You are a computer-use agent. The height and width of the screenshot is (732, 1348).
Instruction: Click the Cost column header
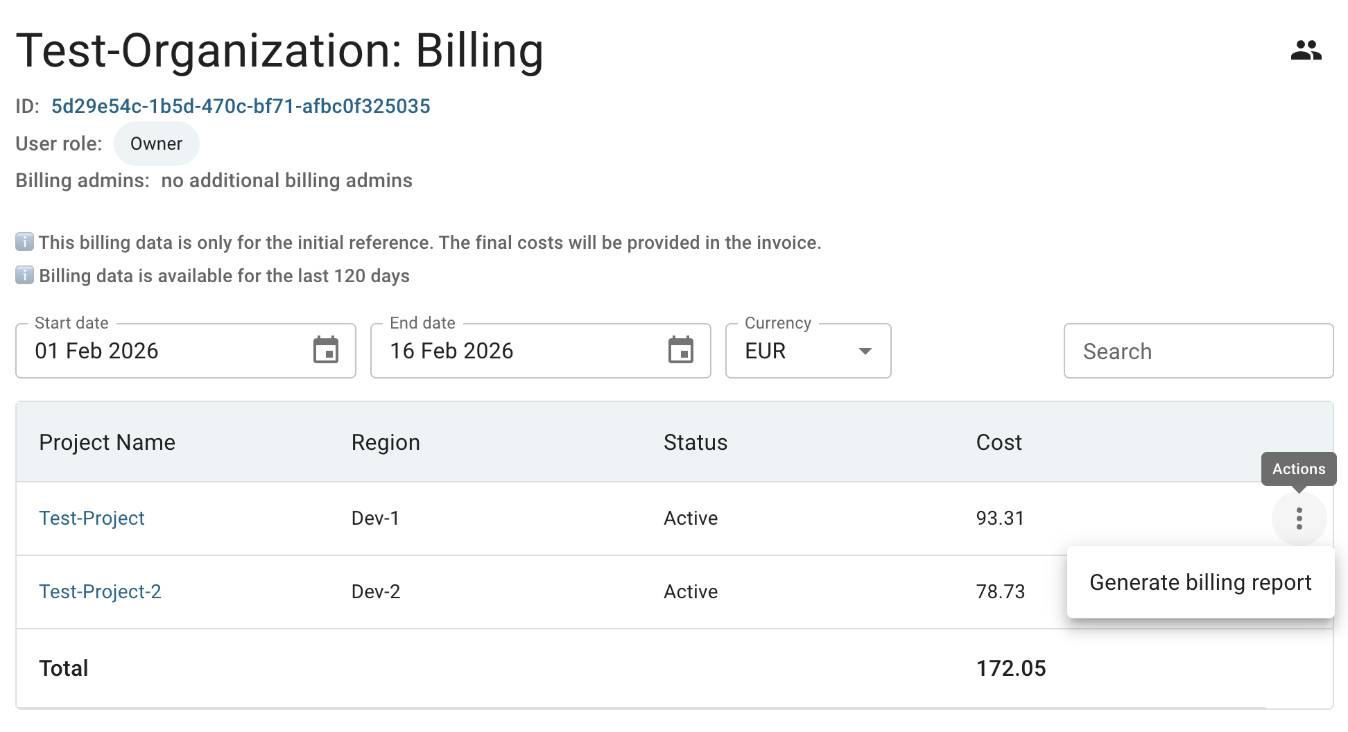(999, 442)
